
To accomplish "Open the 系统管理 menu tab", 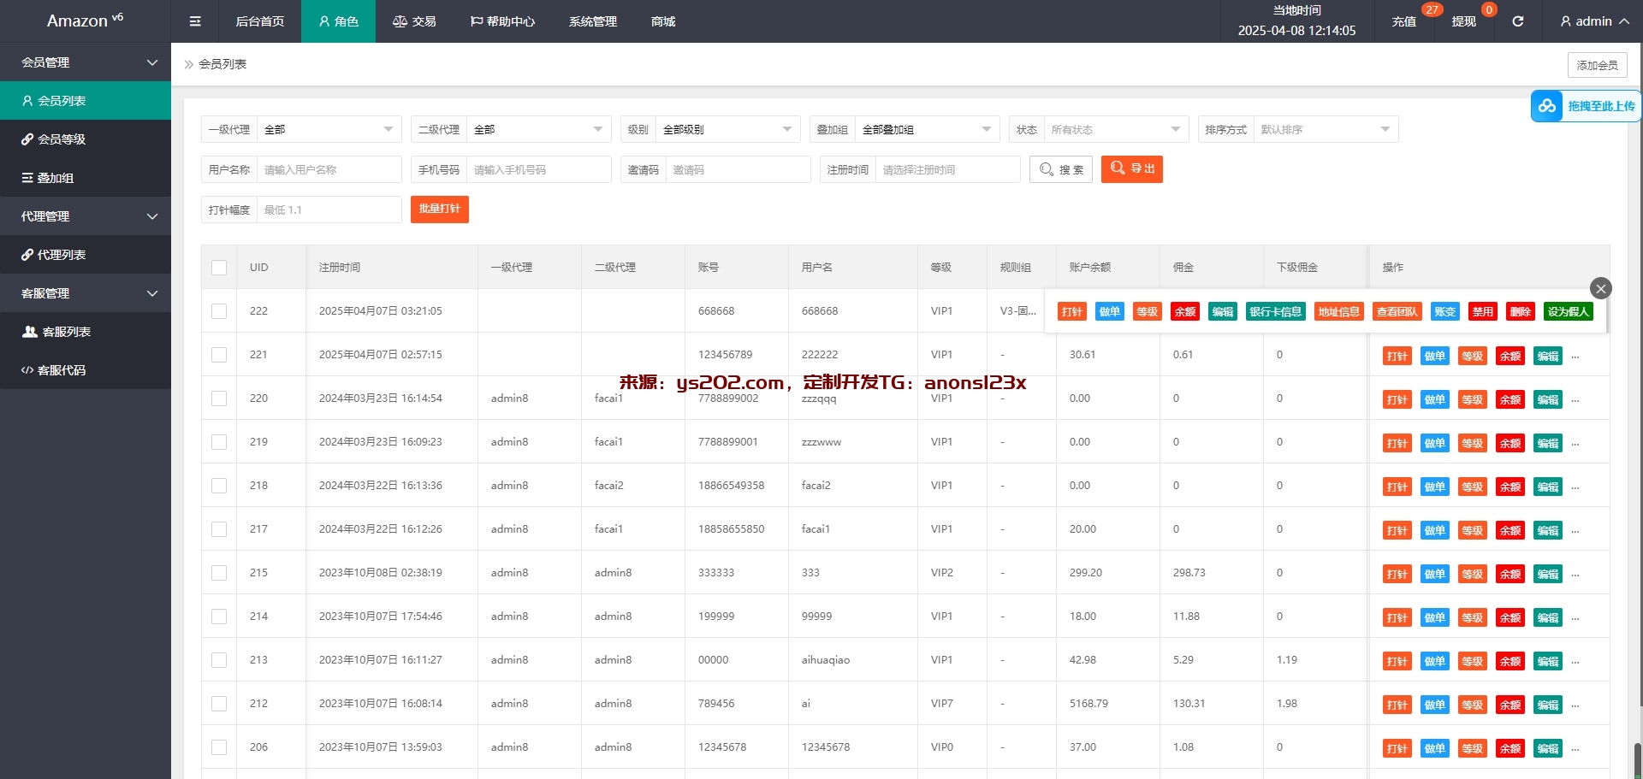I will pos(592,21).
